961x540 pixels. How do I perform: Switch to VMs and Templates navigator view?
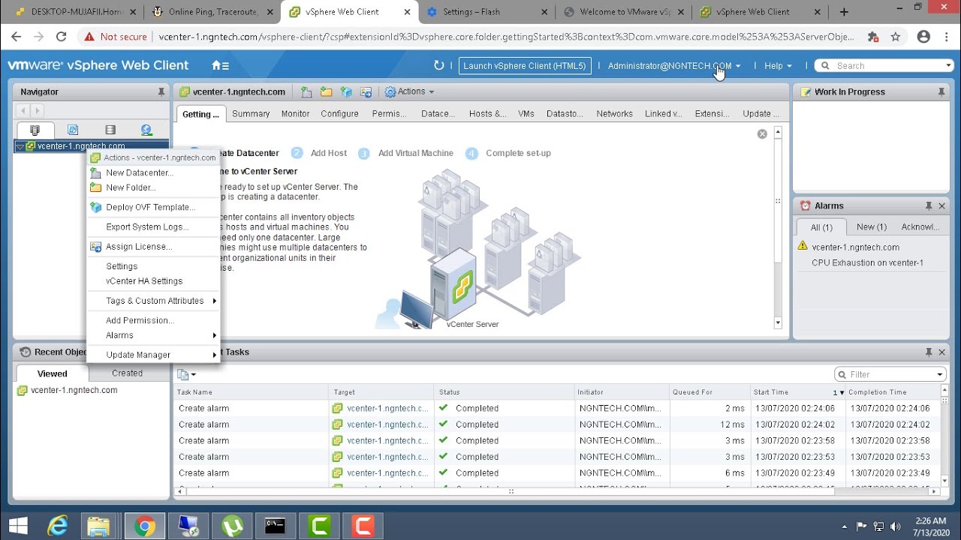73,130
